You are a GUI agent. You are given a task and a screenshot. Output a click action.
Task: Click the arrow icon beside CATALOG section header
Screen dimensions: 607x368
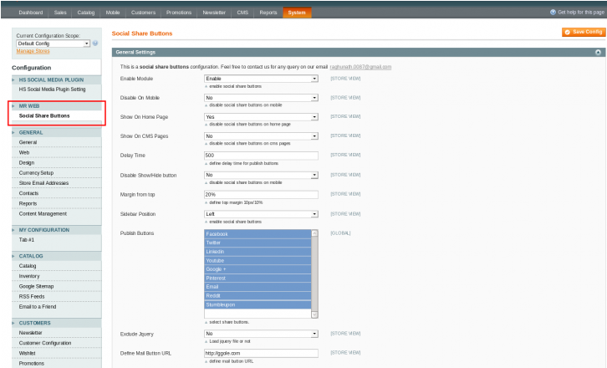point(13,256)
